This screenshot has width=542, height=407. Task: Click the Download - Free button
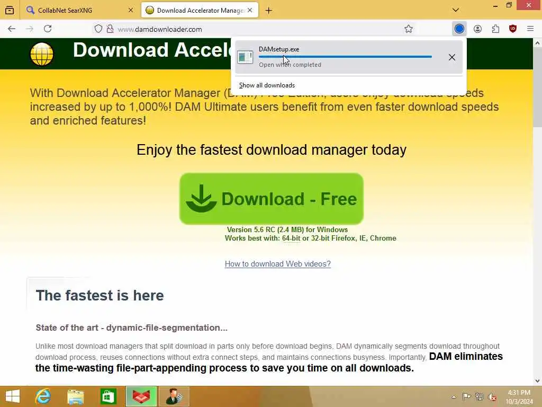tap(272, 199)
